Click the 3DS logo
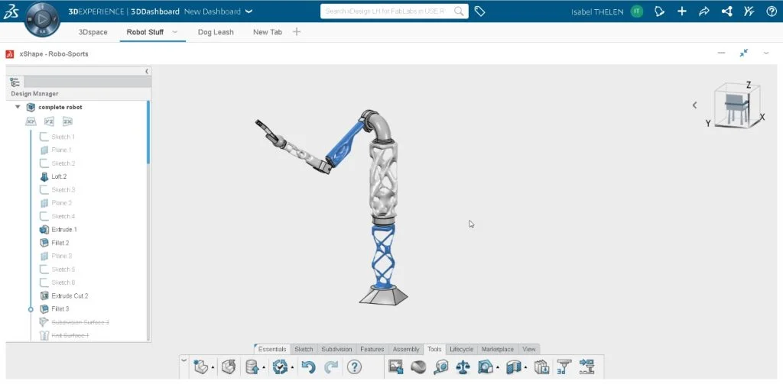The image size is (783, 384). tap(11, 11)
